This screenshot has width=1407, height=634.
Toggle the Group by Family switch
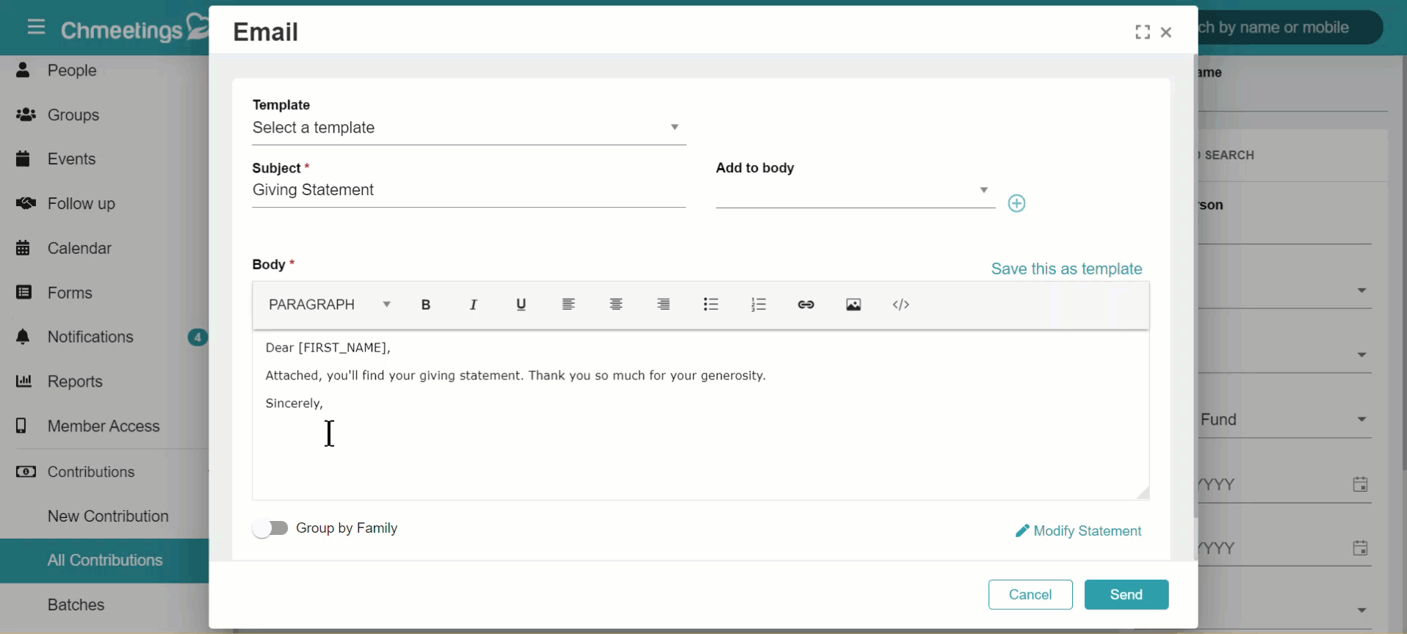pyautogui.click(x=270, y=528)
